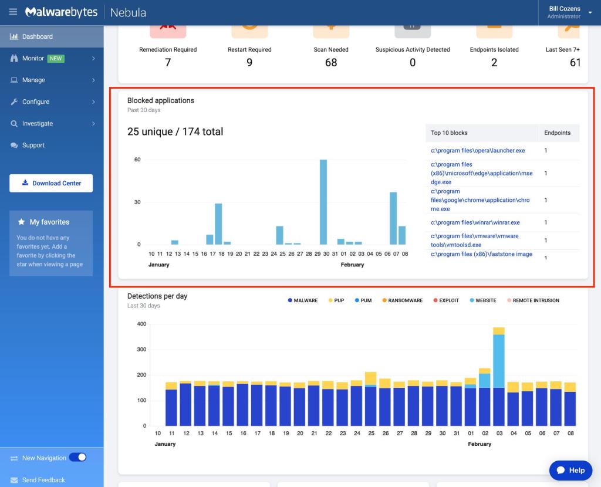Toggle MALWARE series in chart legend
Viewport: 601px width, 487px height.
click(x=303, y=300)
